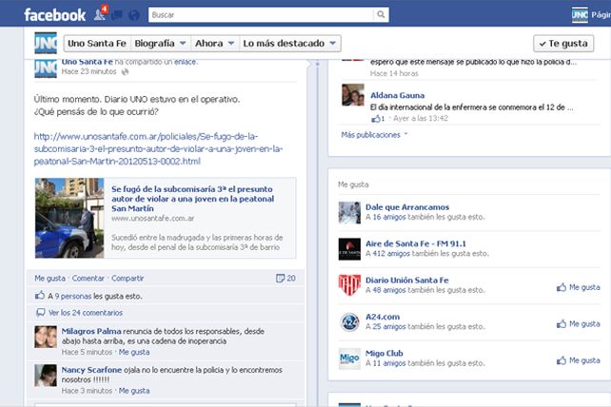Screen dimensions: 611x407
Task: Open the Facebook logo home link
Action: pos(54,15)
